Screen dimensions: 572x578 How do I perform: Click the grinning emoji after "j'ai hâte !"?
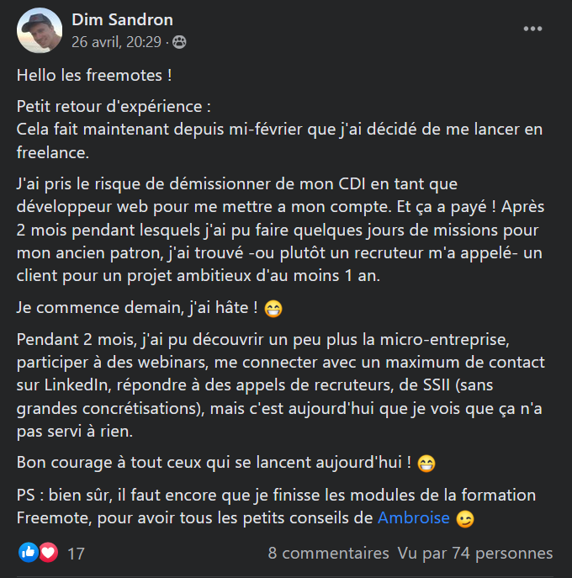click(273, 309)
